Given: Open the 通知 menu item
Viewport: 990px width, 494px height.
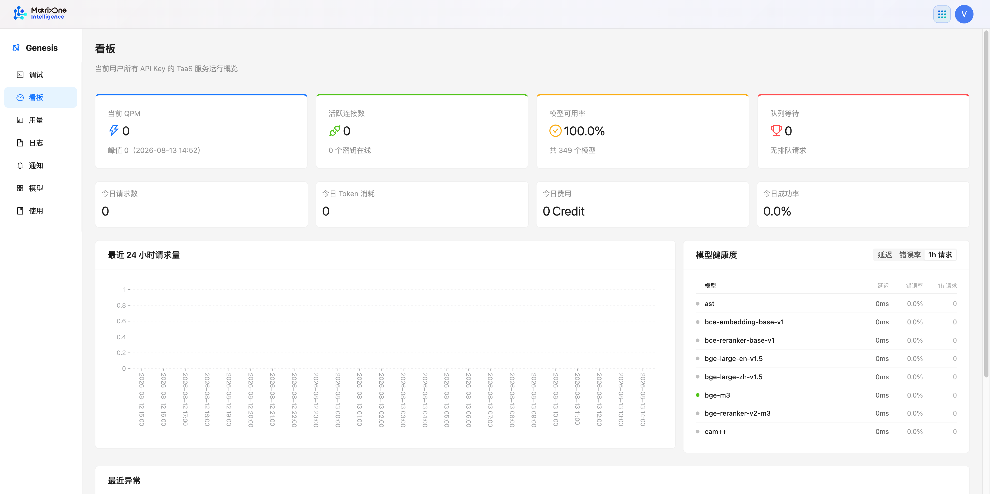Looking at the screenshot, I should [41, 166].
